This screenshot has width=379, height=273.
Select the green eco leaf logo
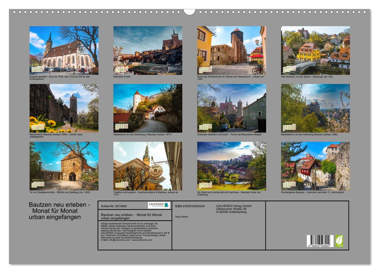[340, 240]
